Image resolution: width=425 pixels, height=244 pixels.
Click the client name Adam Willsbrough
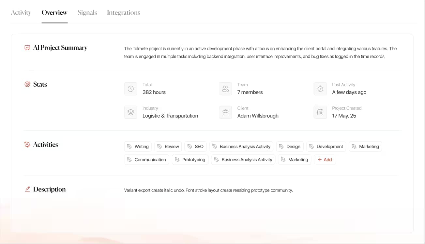(x=258, y=116)
